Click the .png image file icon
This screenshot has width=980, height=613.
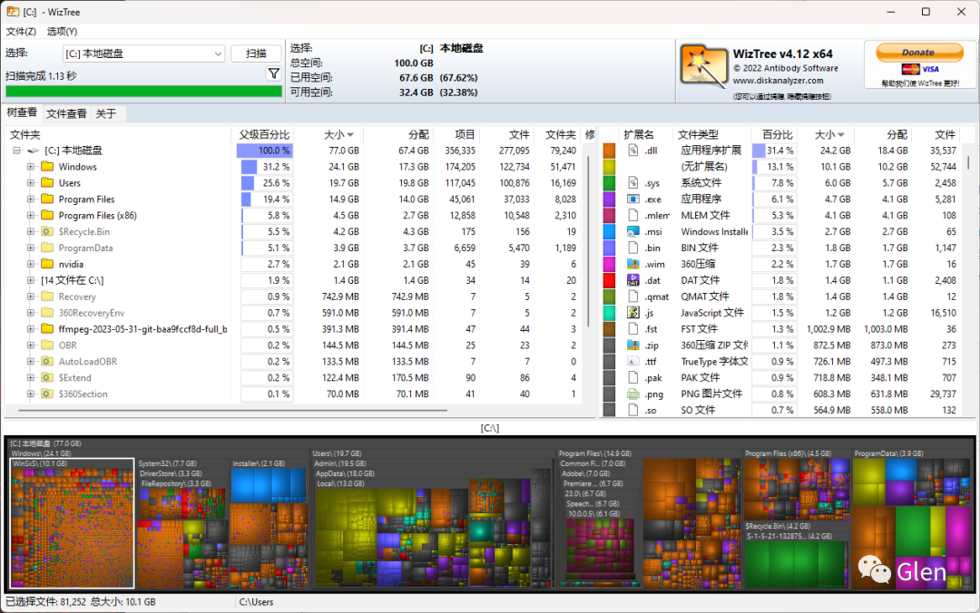coord(633,394)
